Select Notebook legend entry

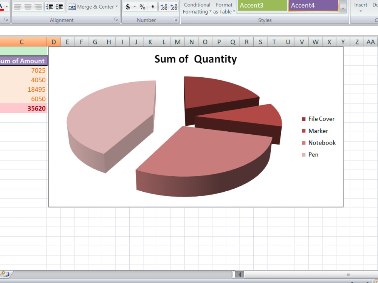[x=319, y=143]
